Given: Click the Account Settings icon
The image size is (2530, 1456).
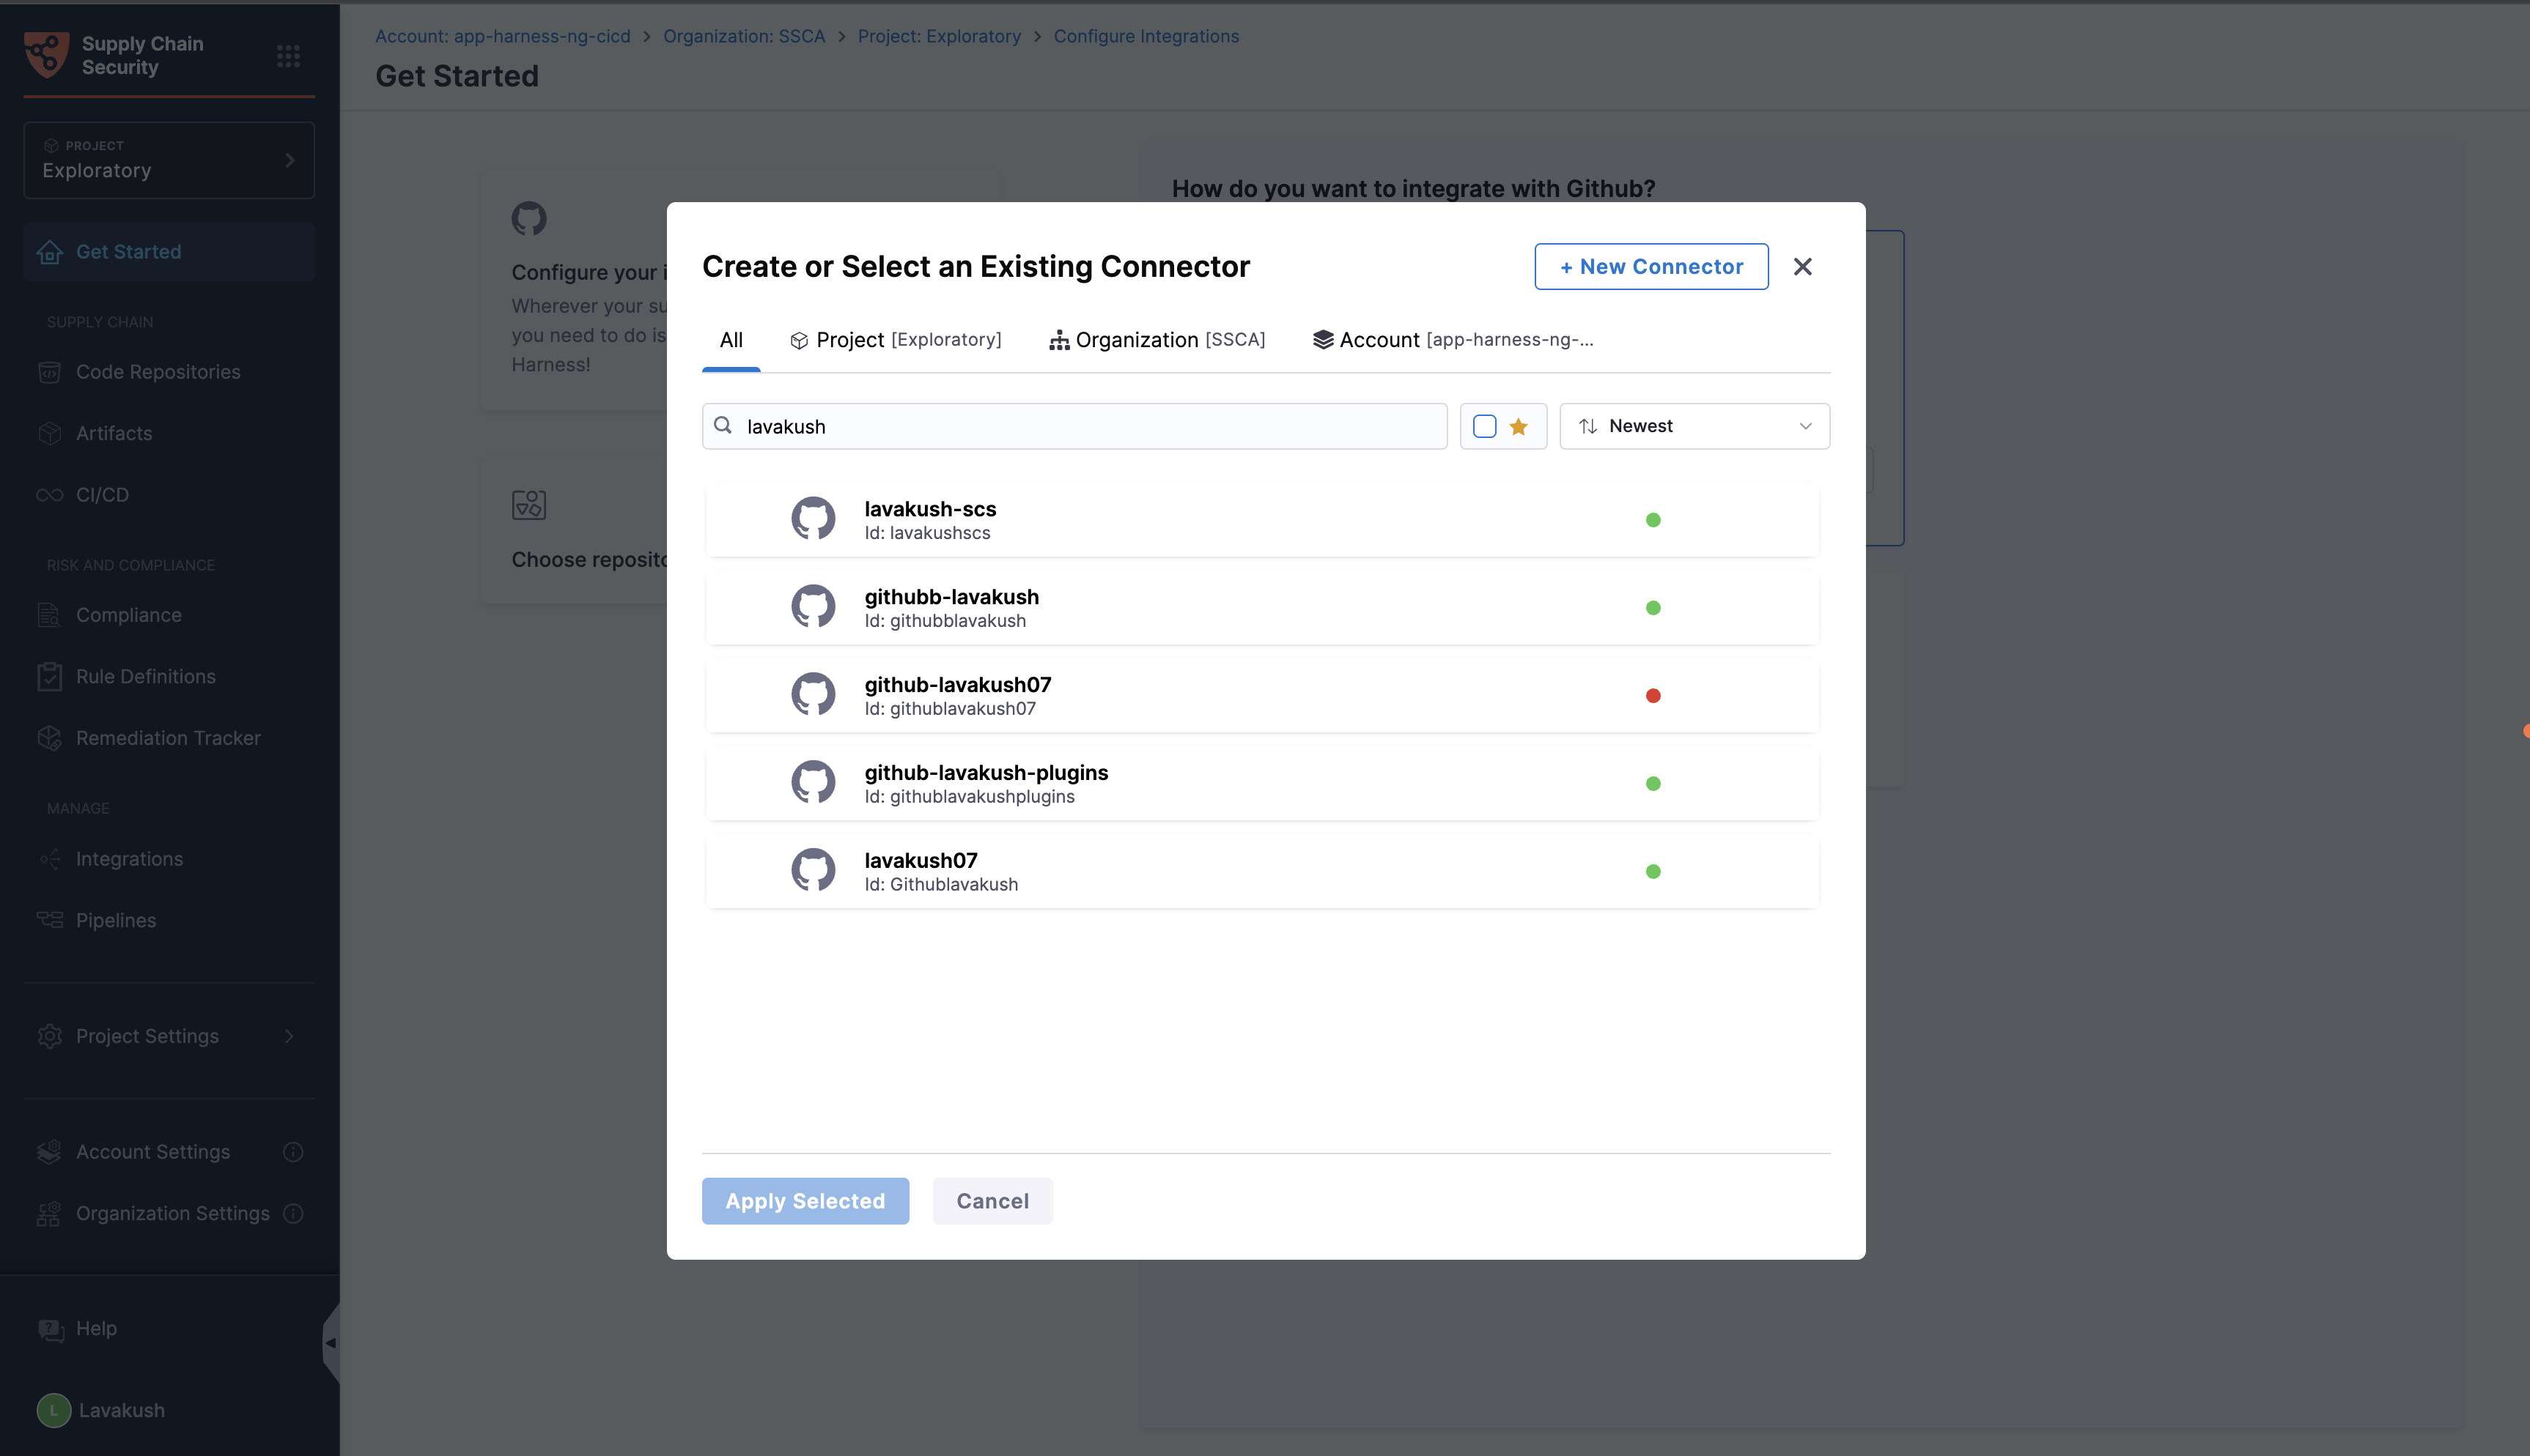Looking at the screenshot, I should click(x=50, y=1152).
